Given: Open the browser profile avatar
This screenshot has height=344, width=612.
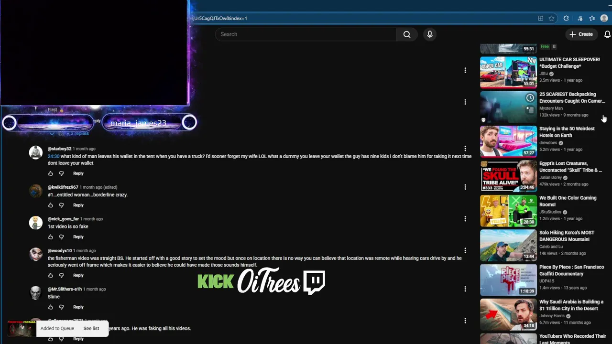Looking at the screenshot, I should click(x=604, y=18).
